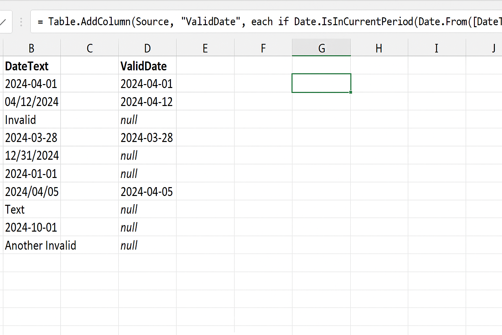
Task: Click the formula bar text field
Action: click(266, 22)
